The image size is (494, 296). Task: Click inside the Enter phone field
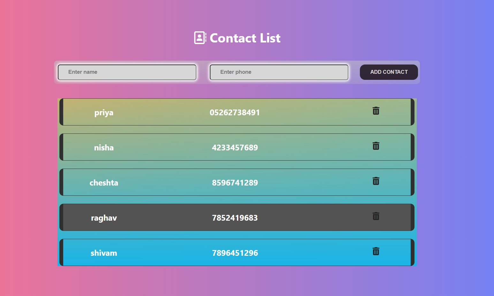[279, 72]
